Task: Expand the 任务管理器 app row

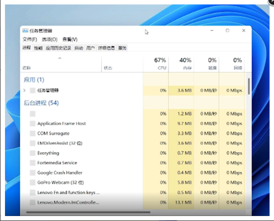Action: coord(24,90)
